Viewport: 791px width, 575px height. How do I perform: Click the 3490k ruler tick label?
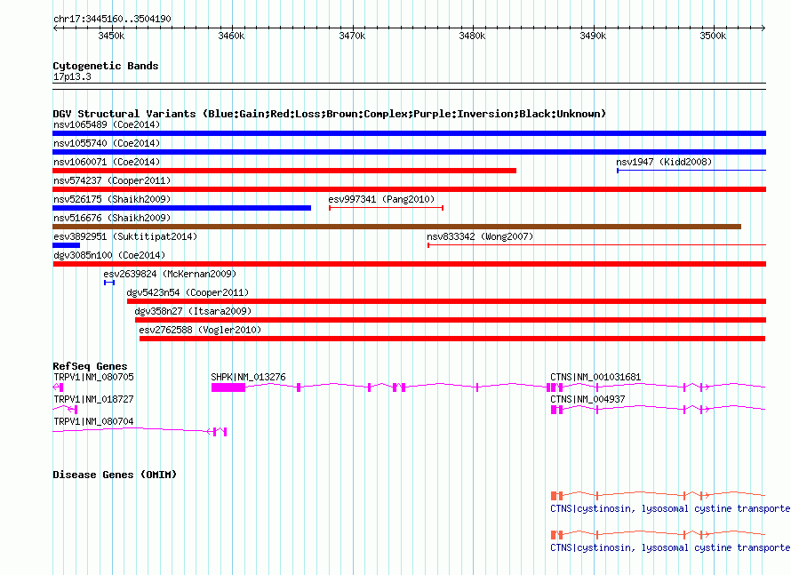[x=593, y=36]
